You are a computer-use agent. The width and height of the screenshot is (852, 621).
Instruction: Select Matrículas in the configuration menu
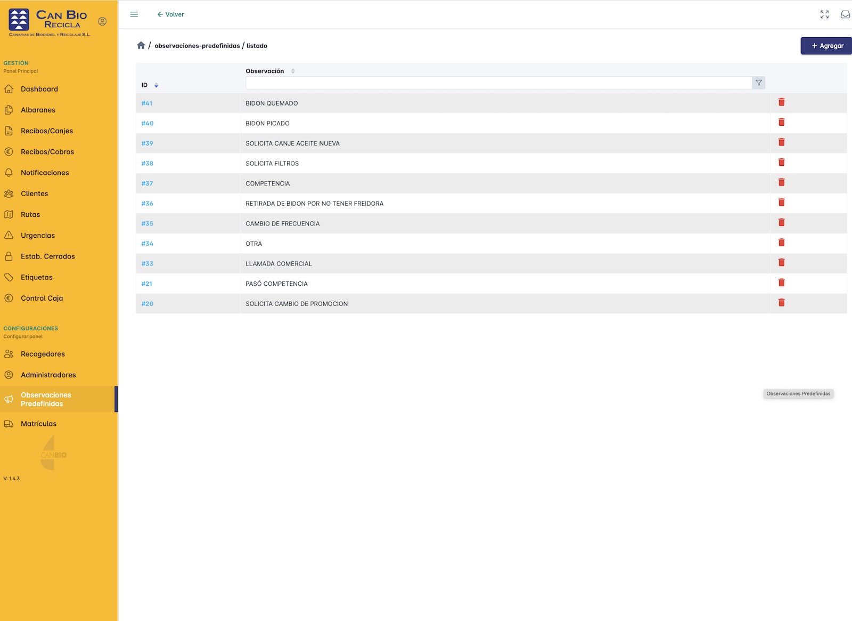tap(38, 424)
